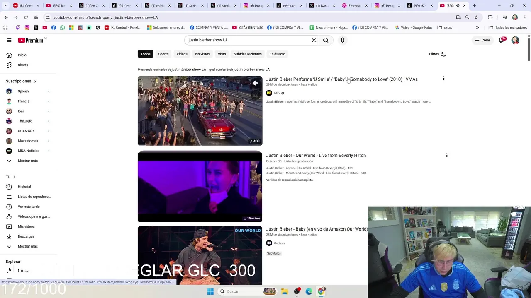Click the browser address bar URL
This screenshot has width=531, height=298.
click(x=105, y=17)
